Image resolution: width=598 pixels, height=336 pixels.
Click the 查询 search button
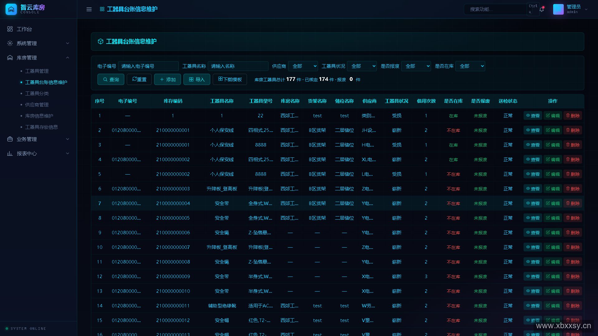point(111,80)
